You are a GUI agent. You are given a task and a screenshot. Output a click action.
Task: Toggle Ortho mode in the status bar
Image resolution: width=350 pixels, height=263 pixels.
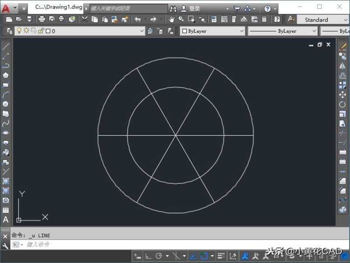pos(146,255)
